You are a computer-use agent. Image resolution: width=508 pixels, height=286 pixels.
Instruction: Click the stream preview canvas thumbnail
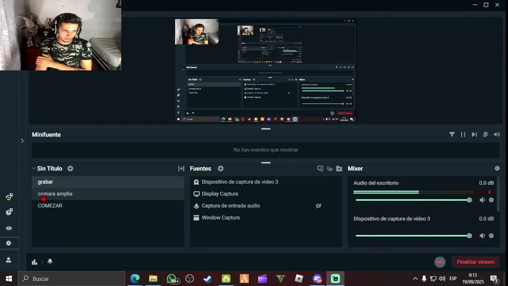(x=266, y=70)
